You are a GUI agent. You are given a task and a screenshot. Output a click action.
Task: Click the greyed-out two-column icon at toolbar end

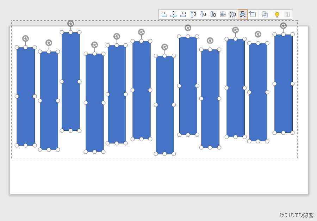pos(287,14)
